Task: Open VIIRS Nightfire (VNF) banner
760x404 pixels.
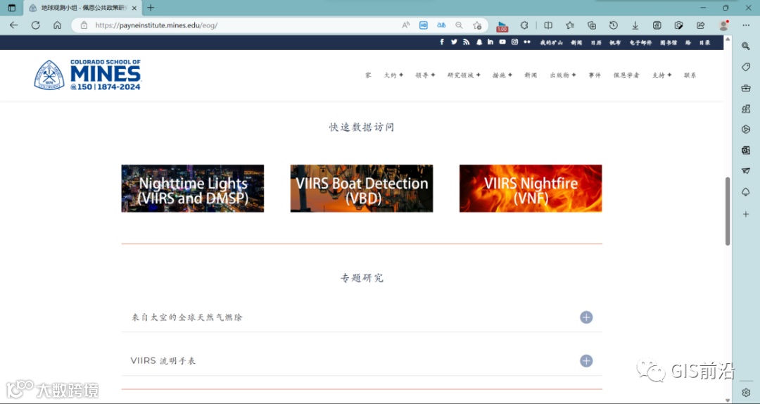Action: tap(531, 188)
